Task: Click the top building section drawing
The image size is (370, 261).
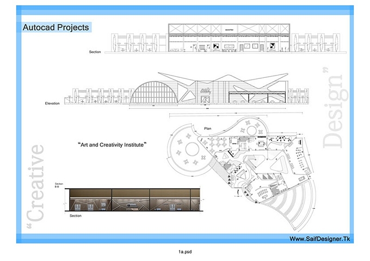Action: (x=226, y=38)
